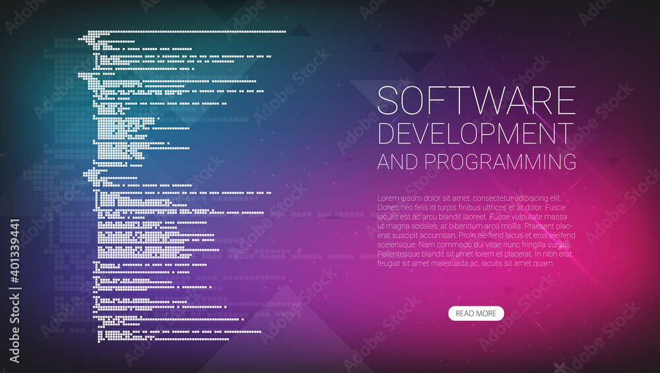
Task: Click the faint cross mark in bottom-right corner
Action: (x=560, y=368)
